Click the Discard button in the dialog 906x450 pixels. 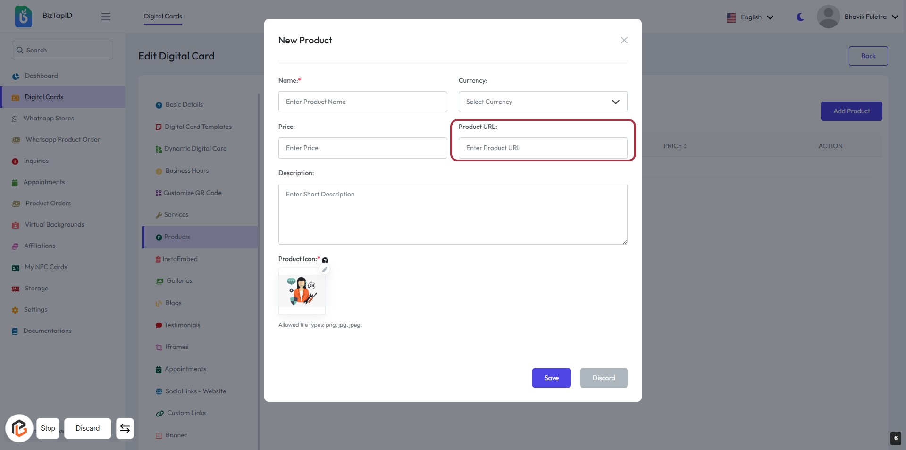click(604, 378)
